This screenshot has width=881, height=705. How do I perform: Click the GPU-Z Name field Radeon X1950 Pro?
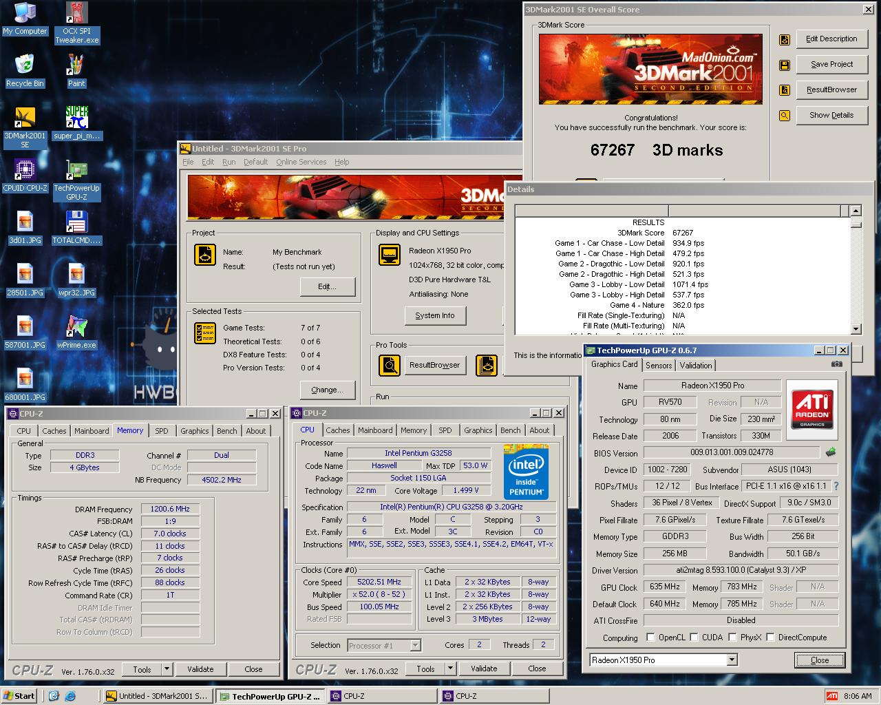(x=712, y=386)
